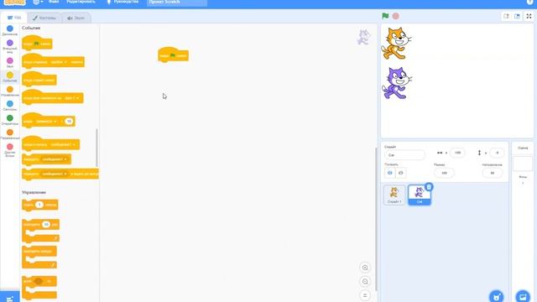Zoom out the code workspace
Image resolution: width=537 pixels, height=302 pixels.
pos(365,282)
